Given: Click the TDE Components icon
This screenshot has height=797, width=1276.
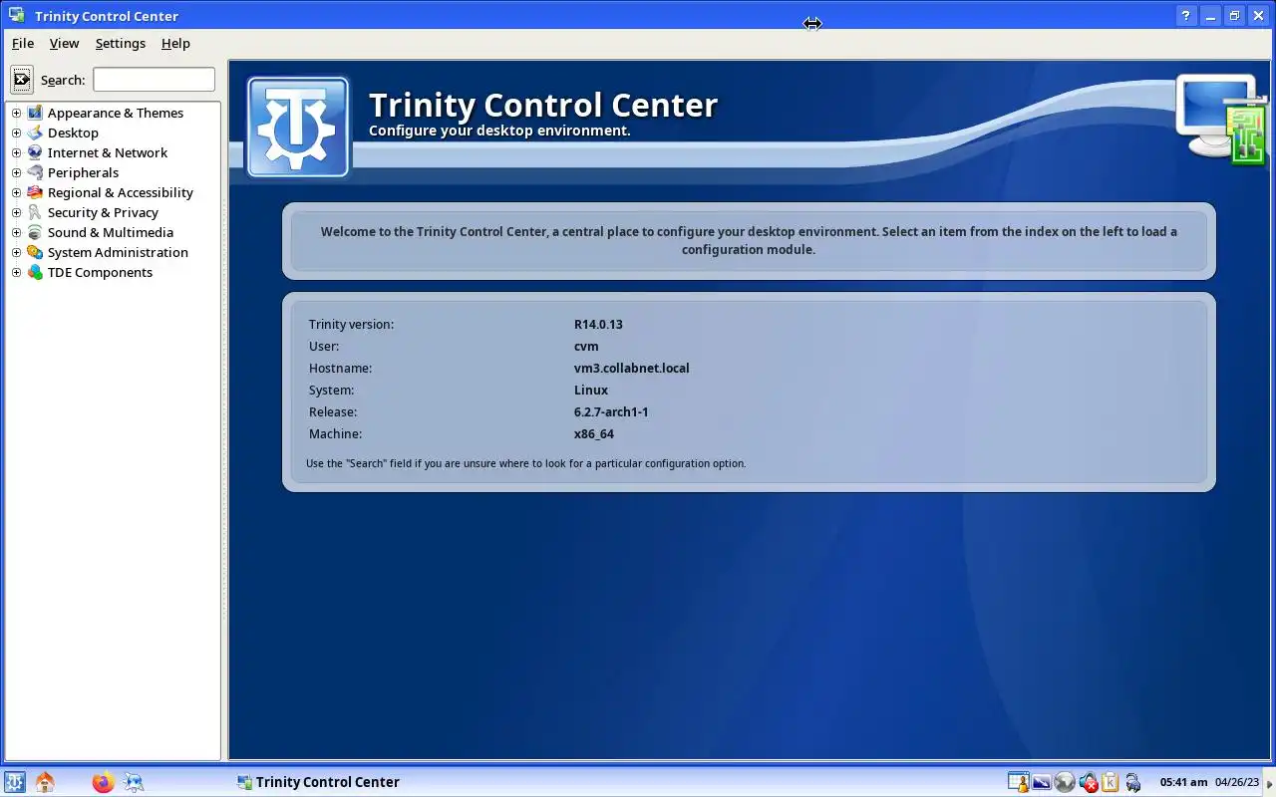Looking at the screenshot, I should point(35,272).
